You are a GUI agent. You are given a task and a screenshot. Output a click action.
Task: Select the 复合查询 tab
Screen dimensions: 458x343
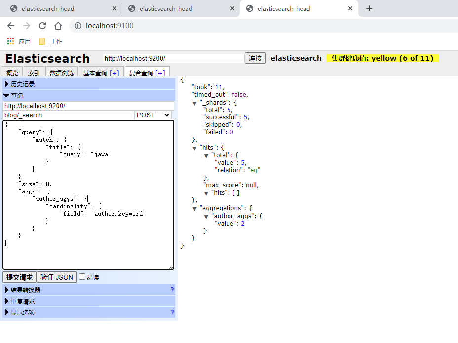tap(141, 73)
